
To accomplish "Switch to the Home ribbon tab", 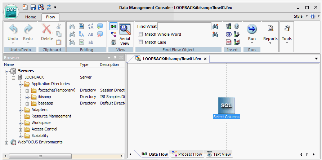I will click(31, 17).
